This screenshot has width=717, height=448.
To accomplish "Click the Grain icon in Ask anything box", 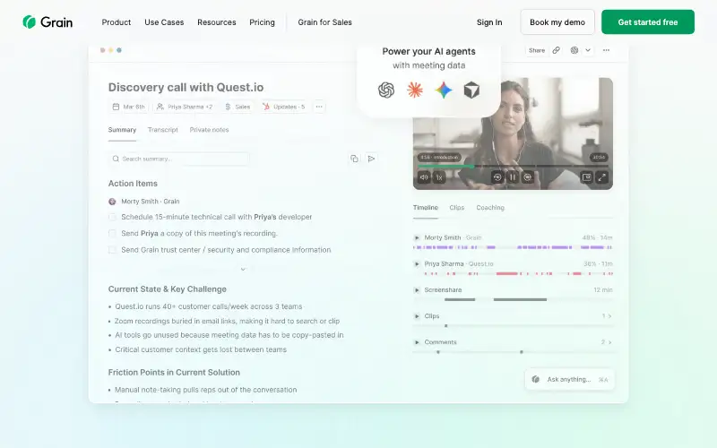I will (535, 379).
